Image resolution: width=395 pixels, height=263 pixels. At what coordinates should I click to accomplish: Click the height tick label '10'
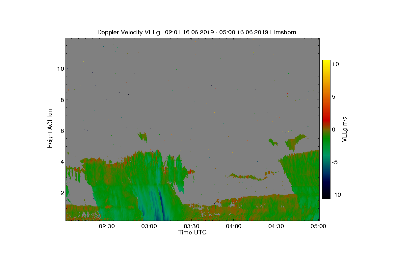(60, 69)
